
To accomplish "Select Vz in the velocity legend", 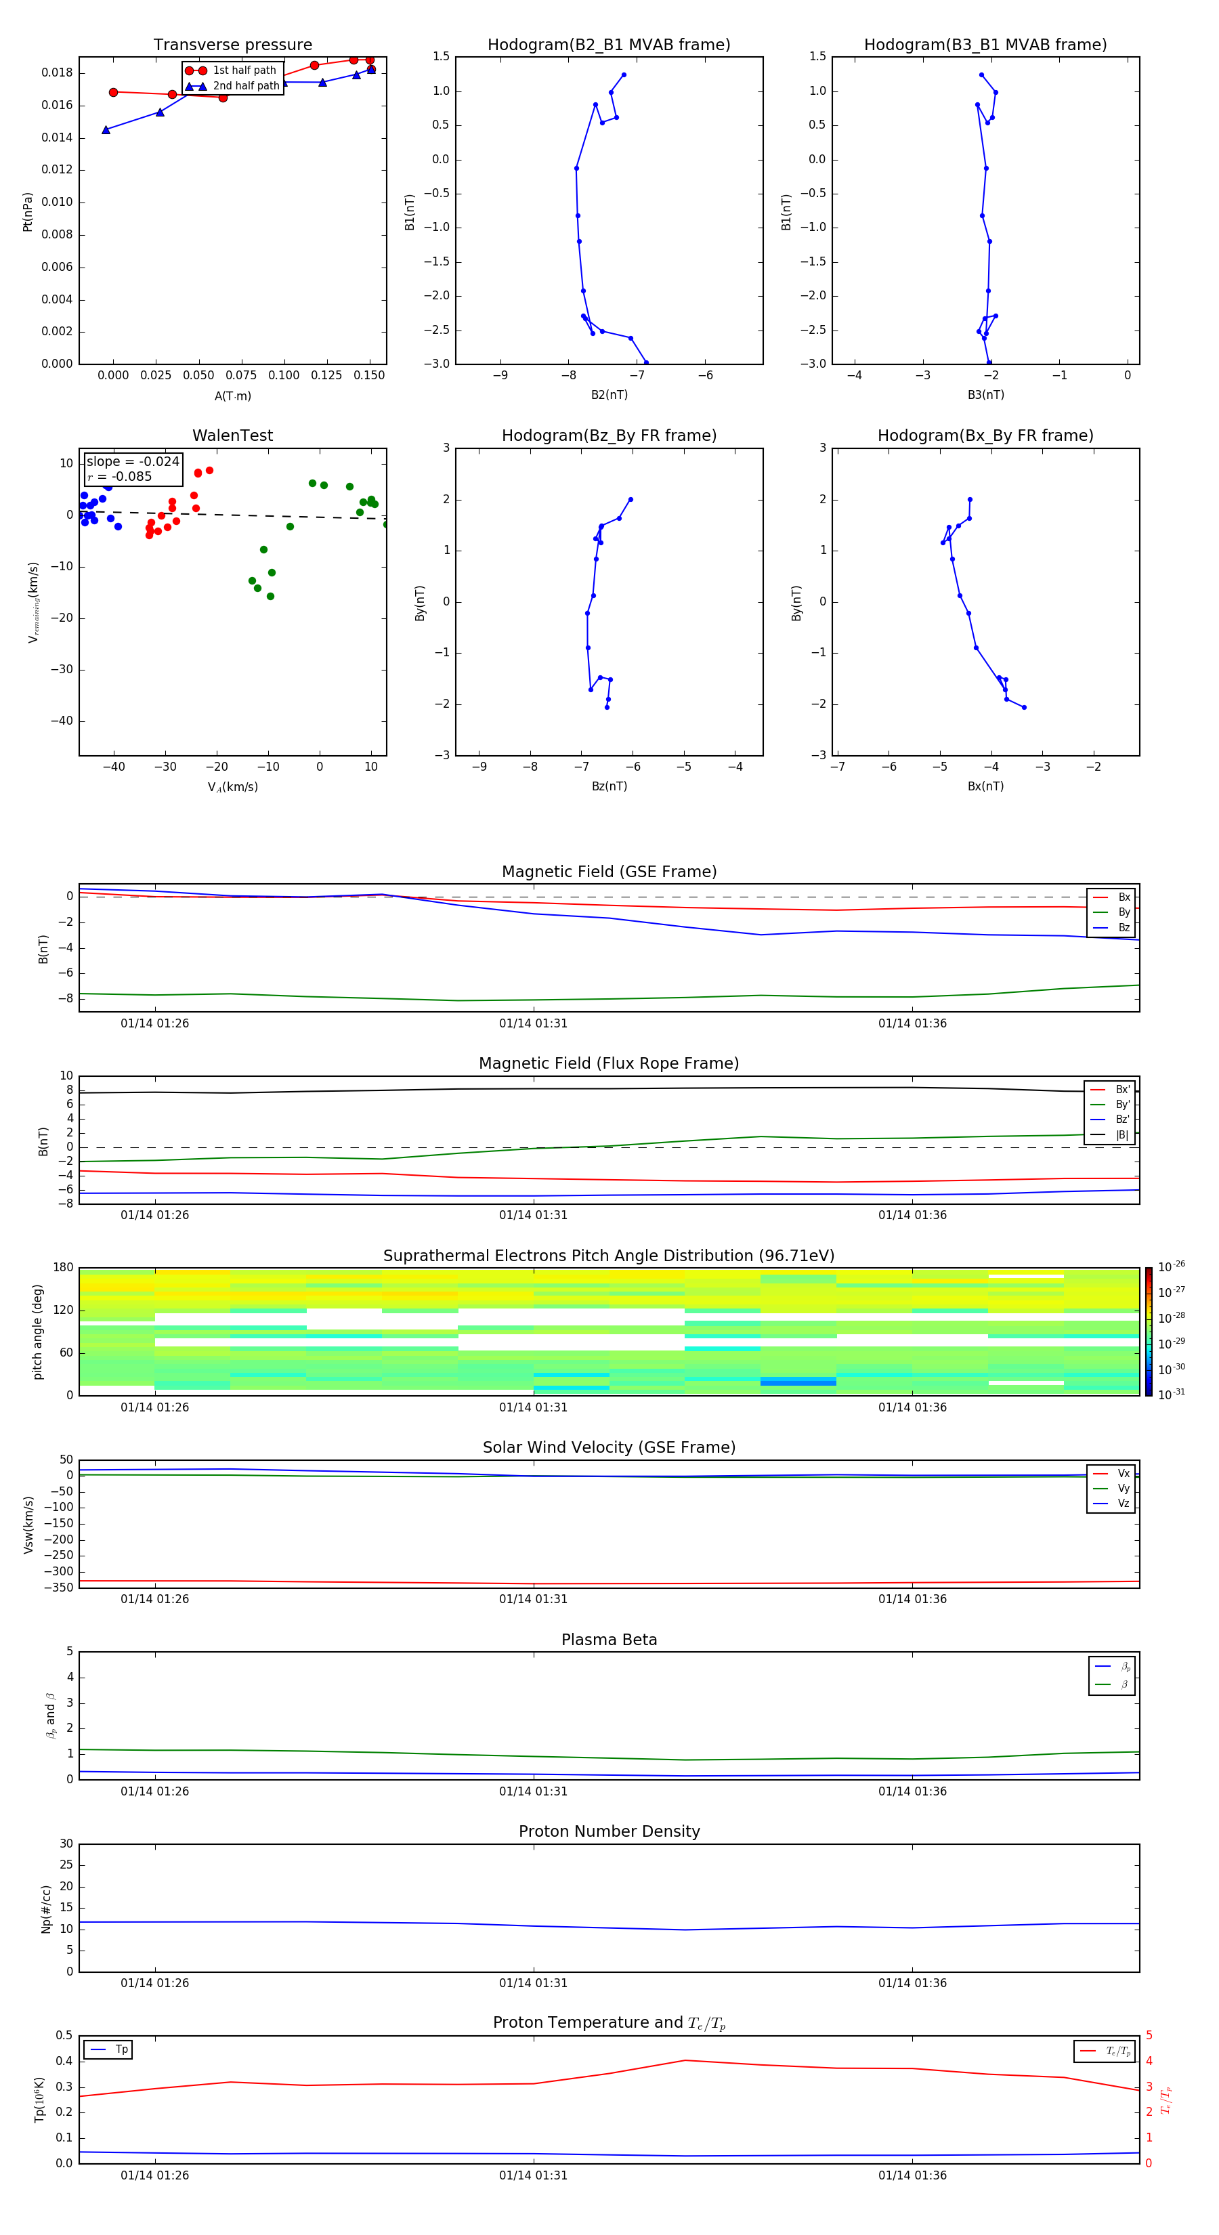I will coord(1111,1504).
